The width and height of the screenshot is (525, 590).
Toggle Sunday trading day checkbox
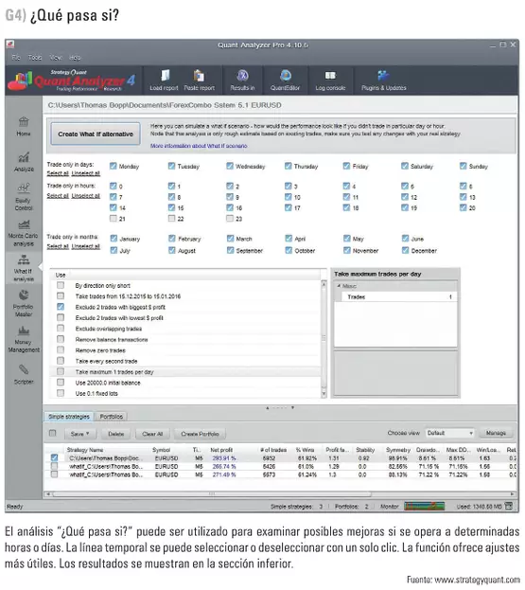tap(463, 166)
